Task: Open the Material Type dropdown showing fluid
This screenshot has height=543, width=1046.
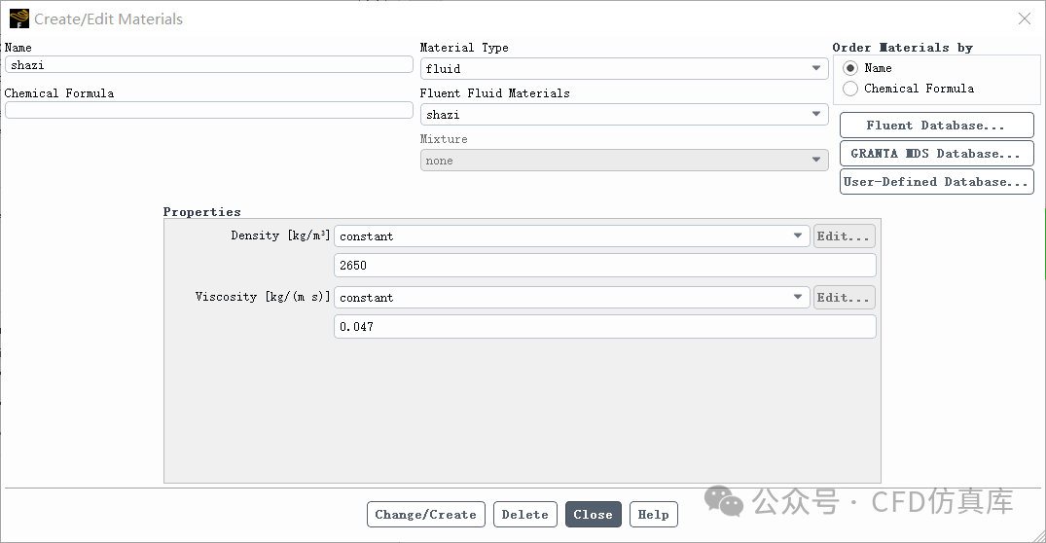Action: (625, 69)
